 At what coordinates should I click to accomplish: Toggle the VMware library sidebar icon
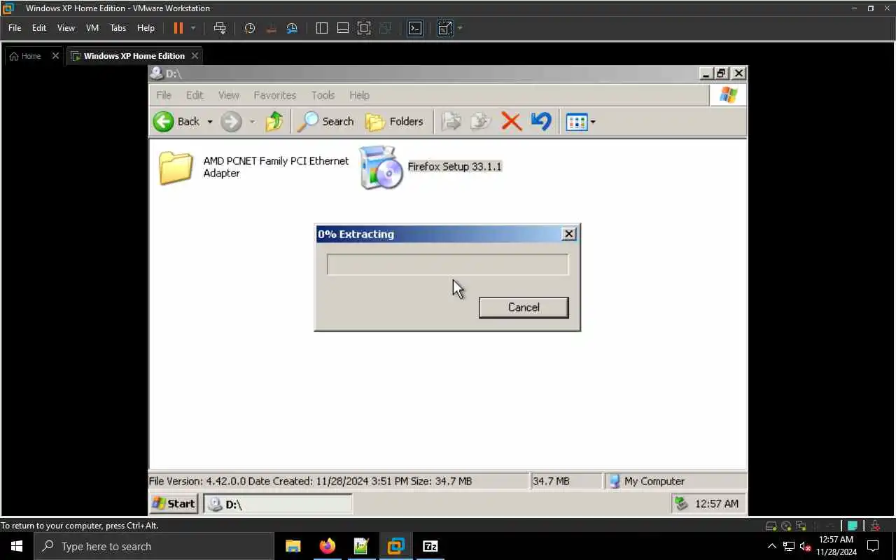coord(322,28)
